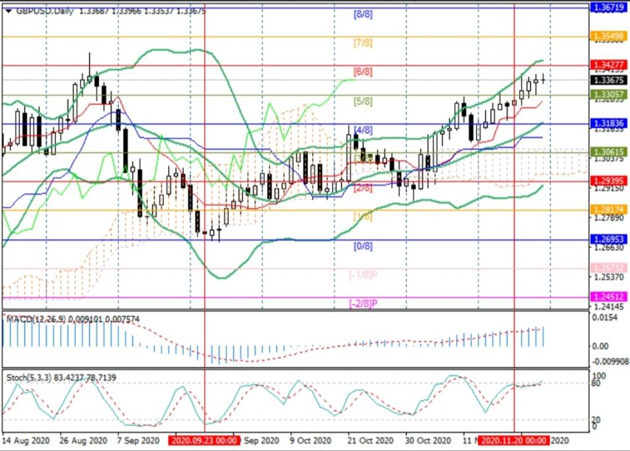Select the [-2/8]P Murrey level label
Viewport: 630px width, 451px height.
tap(363, 304)
